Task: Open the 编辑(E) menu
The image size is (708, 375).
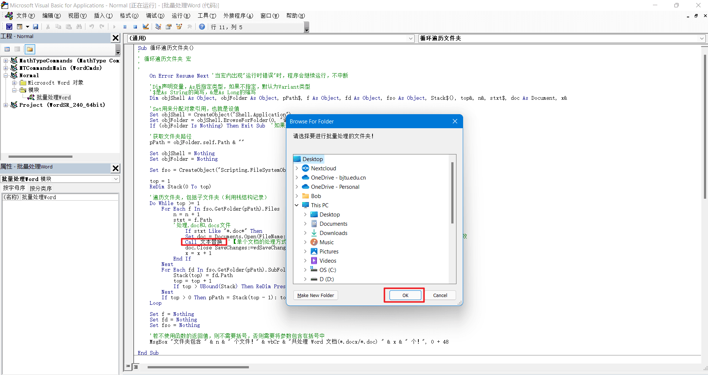Action: (51, 16)
